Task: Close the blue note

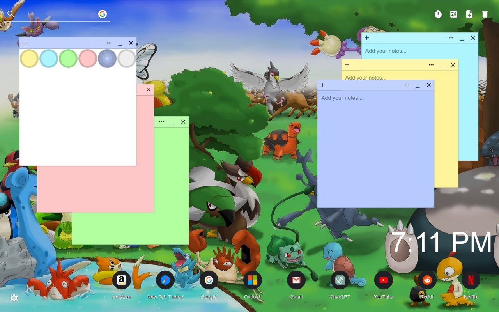Action: (429, 85)
